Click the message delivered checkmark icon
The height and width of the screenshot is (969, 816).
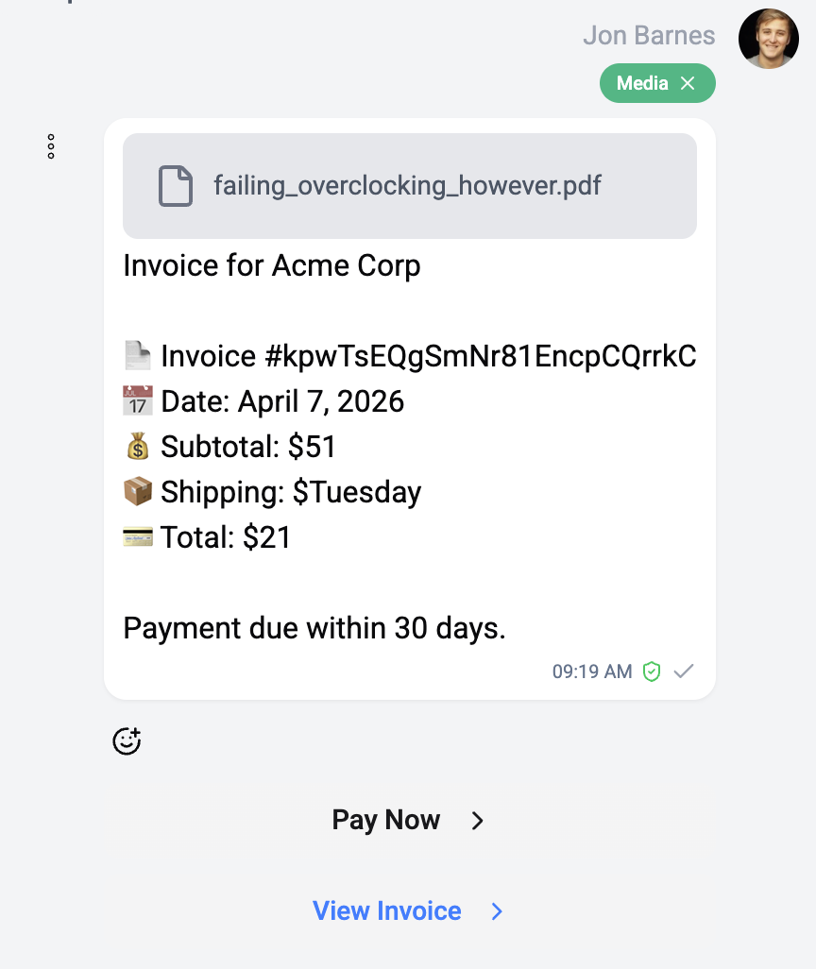pyautogui.click(x=684, y=671)
